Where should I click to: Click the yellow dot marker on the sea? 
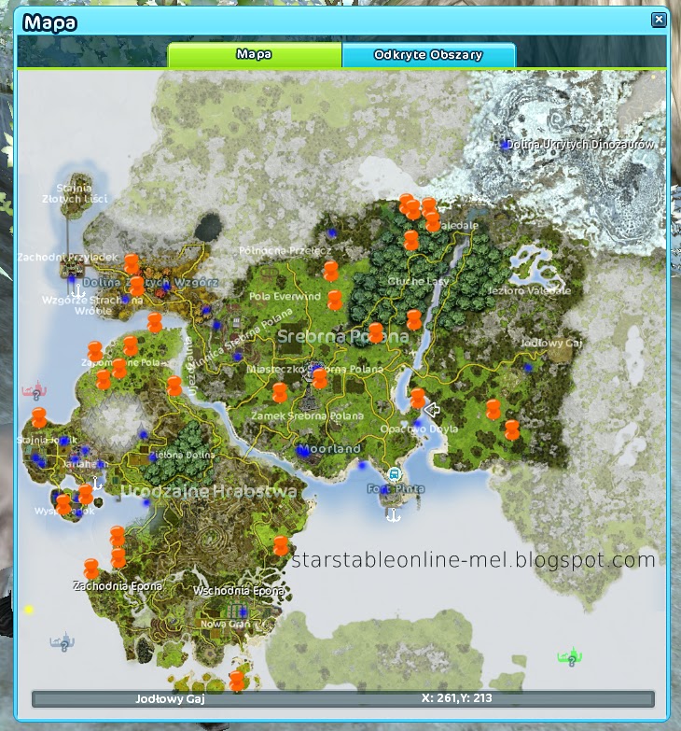coord(29,610)
